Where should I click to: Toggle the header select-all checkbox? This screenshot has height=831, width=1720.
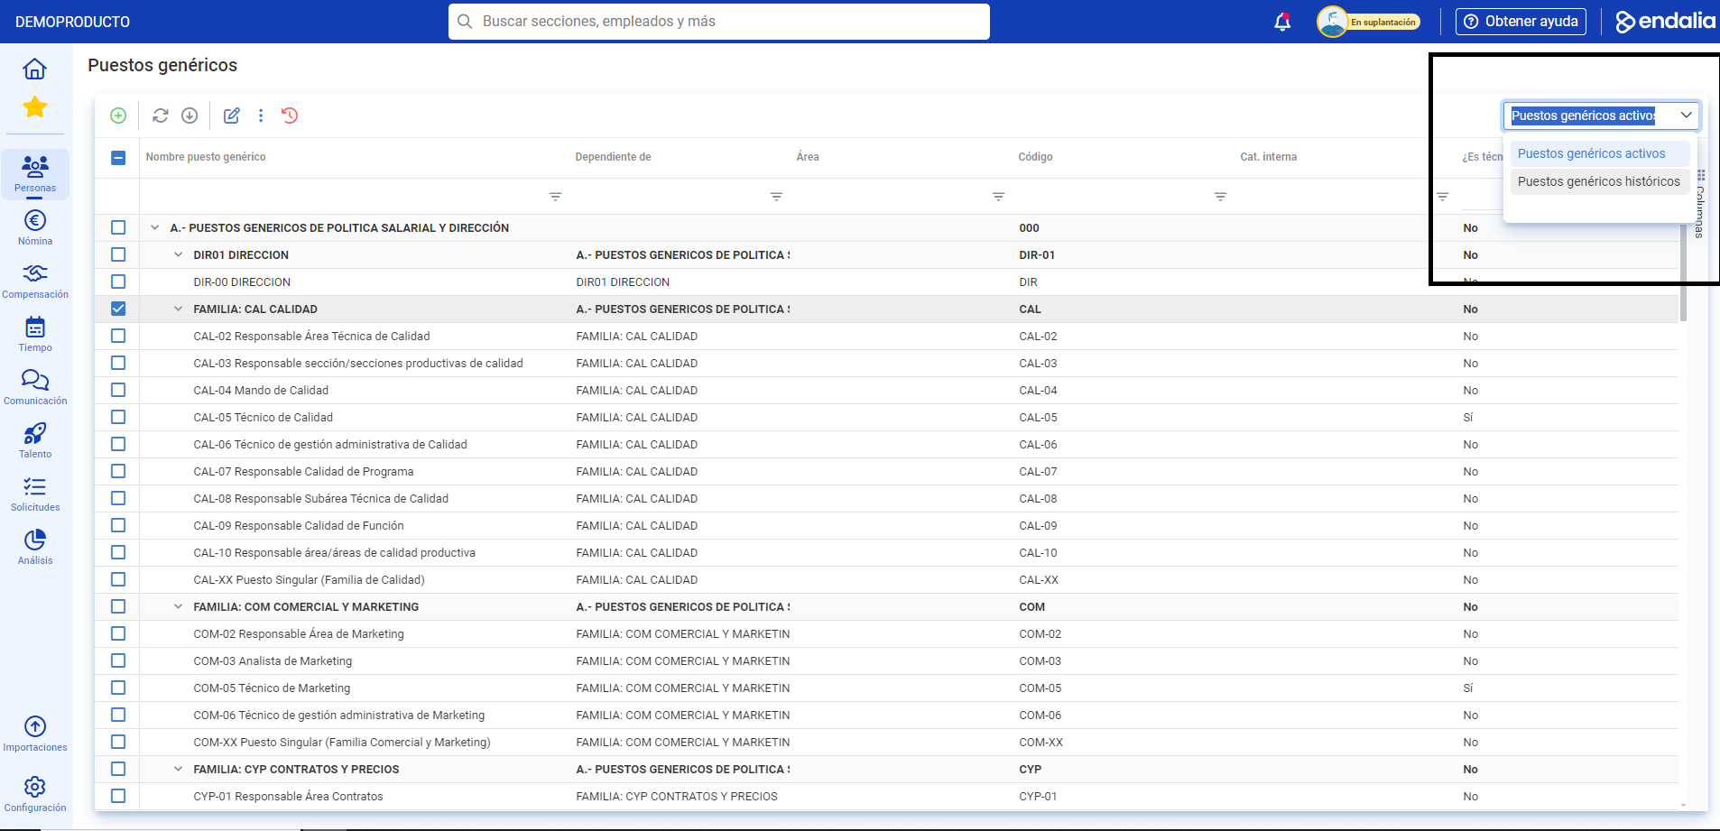point(118,158)
